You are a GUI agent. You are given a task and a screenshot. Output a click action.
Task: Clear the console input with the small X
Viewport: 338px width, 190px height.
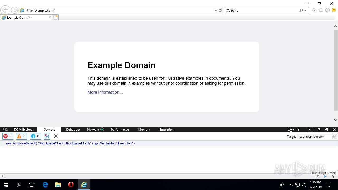tap(318, 177)
